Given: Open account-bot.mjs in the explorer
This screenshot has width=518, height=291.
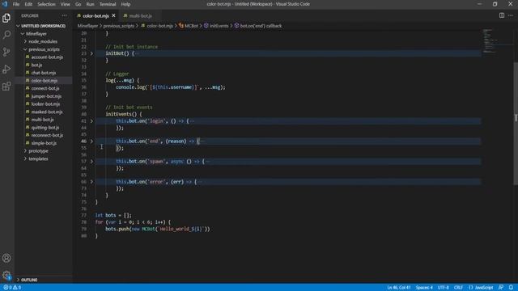Looking at the screenshot, I should pyautogui.click(x=47, y=57).
